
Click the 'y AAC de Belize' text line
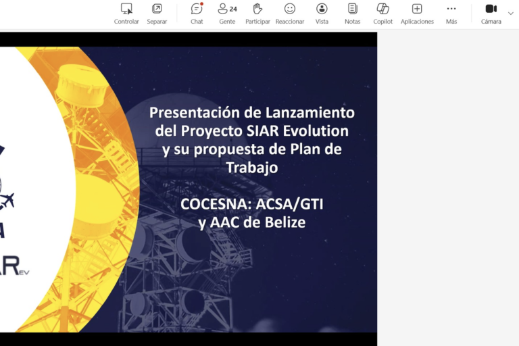pyautogui.click(x=251, y=222)
